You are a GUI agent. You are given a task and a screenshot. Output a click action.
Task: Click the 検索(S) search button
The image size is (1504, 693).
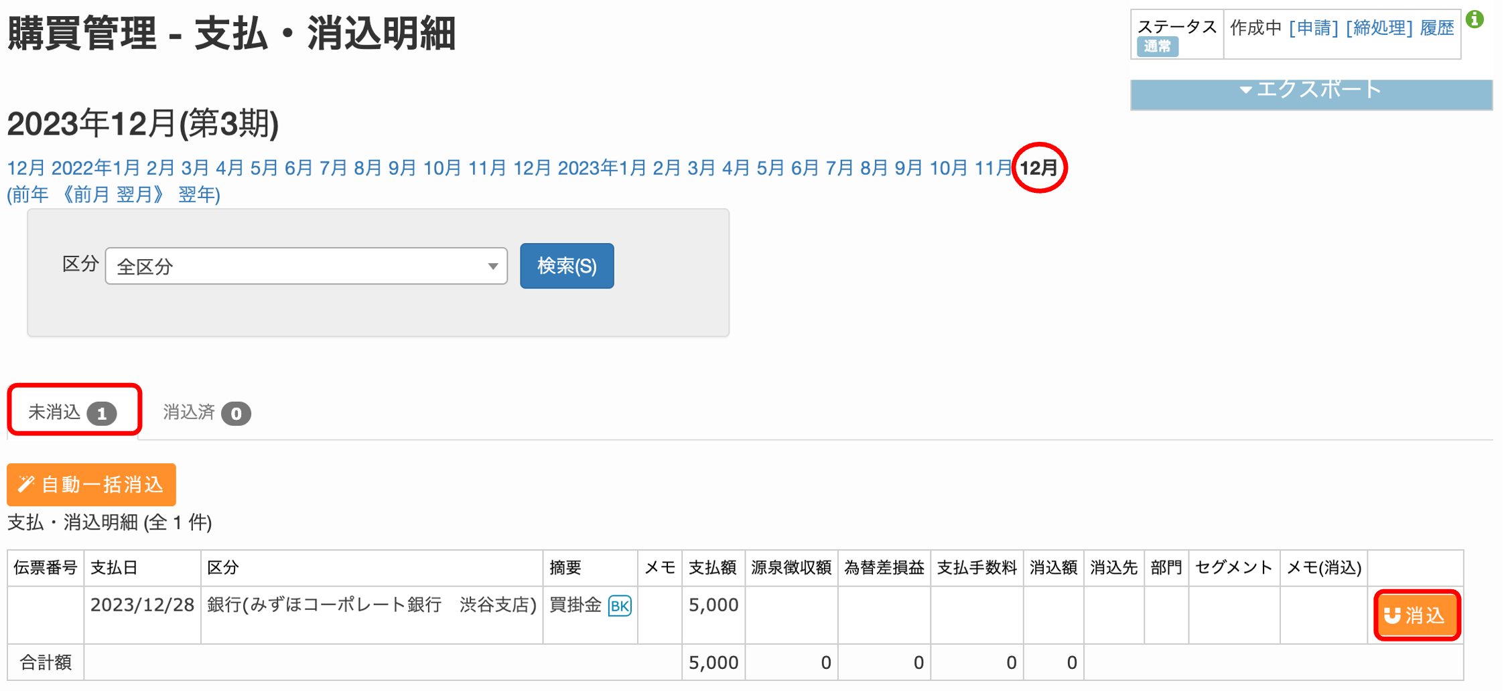tap(567, 266)
